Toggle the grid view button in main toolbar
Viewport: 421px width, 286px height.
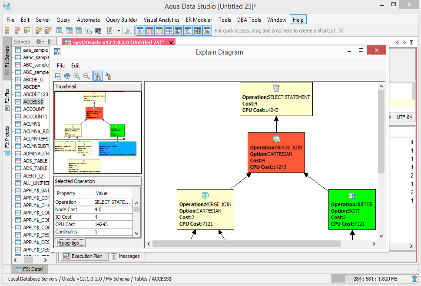(x=169, y=30)
